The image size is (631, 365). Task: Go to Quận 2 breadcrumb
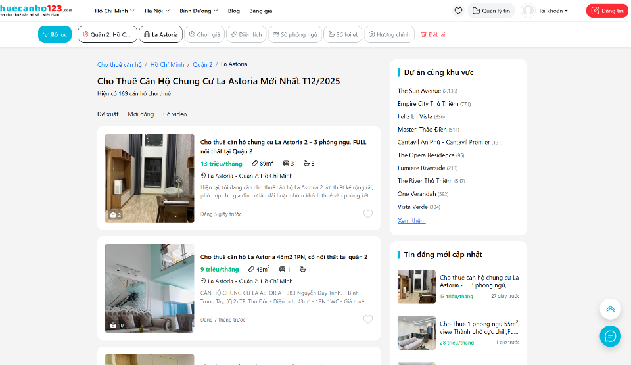pos(202,65)
